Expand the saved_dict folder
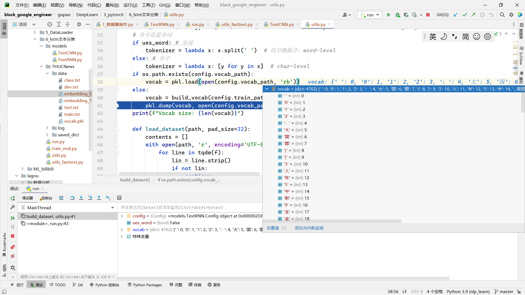 tap(47, 135)
